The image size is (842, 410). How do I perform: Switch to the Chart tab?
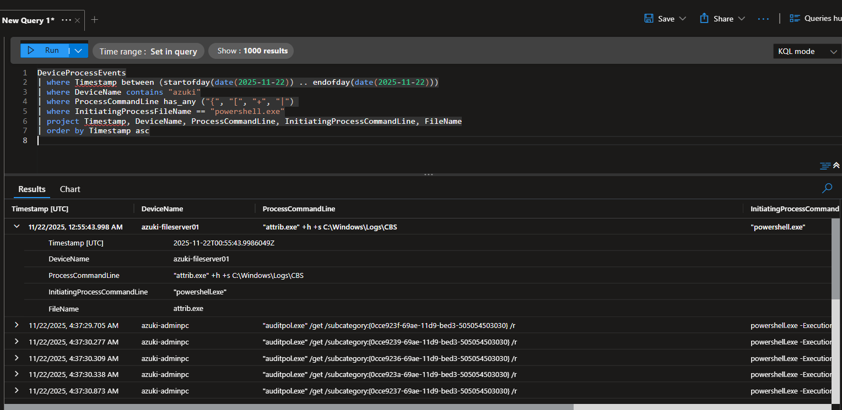(x=70, y=189)
